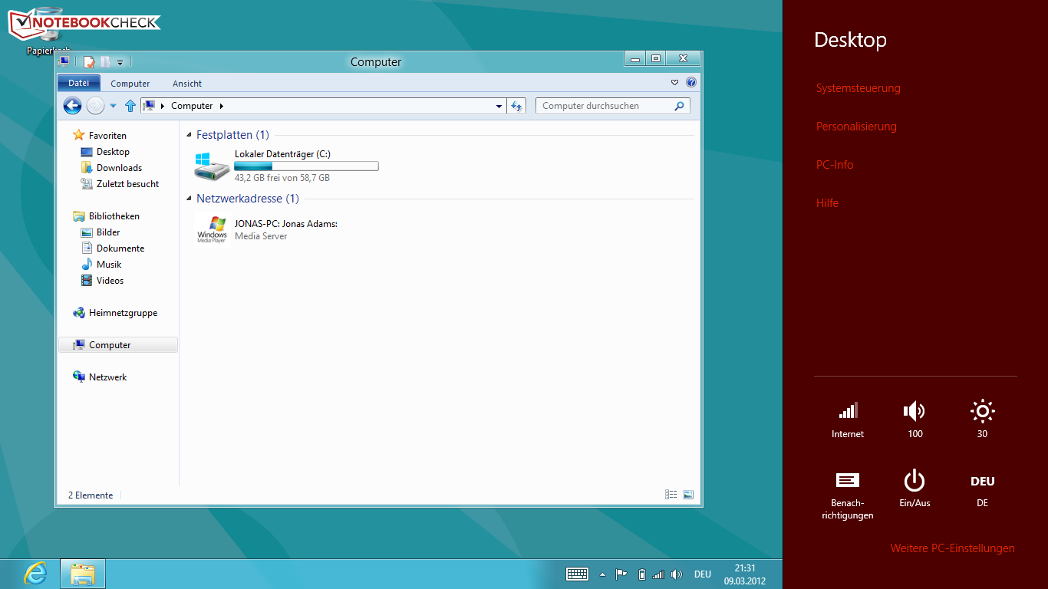Click the greyed-out Forward arrow button
The height and width of the screenshot is (589, 1048).
tap(95, 106)
